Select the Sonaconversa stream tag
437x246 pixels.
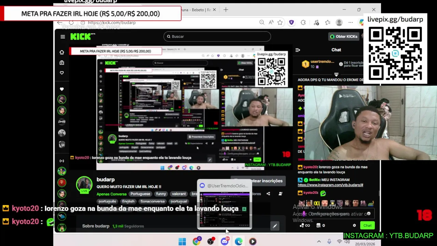153,202
